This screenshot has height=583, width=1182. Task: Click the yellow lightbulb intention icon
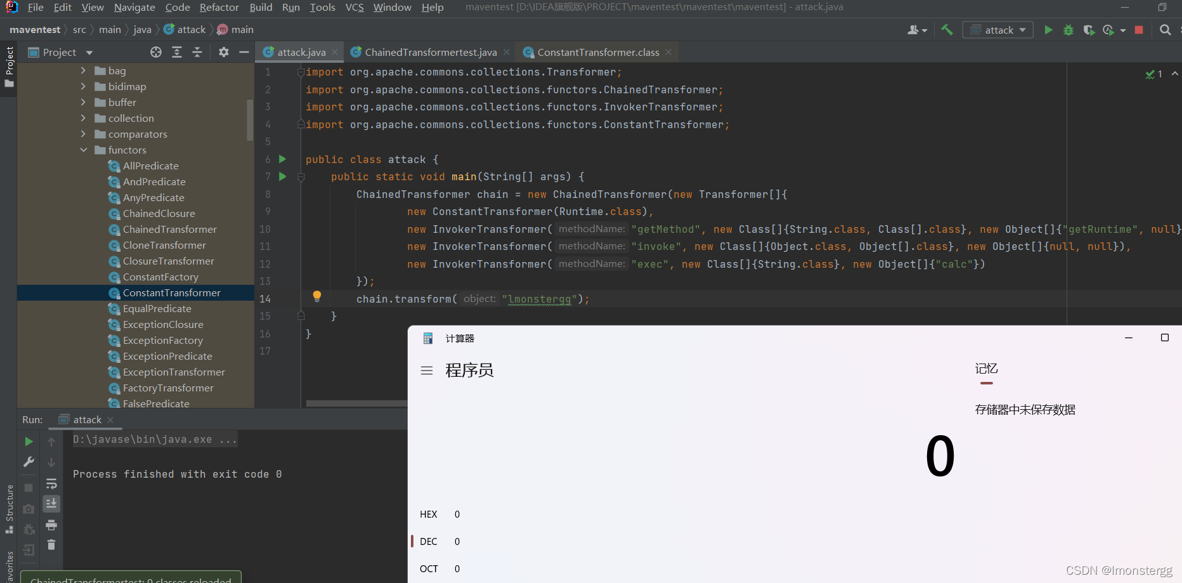(317, 296)
